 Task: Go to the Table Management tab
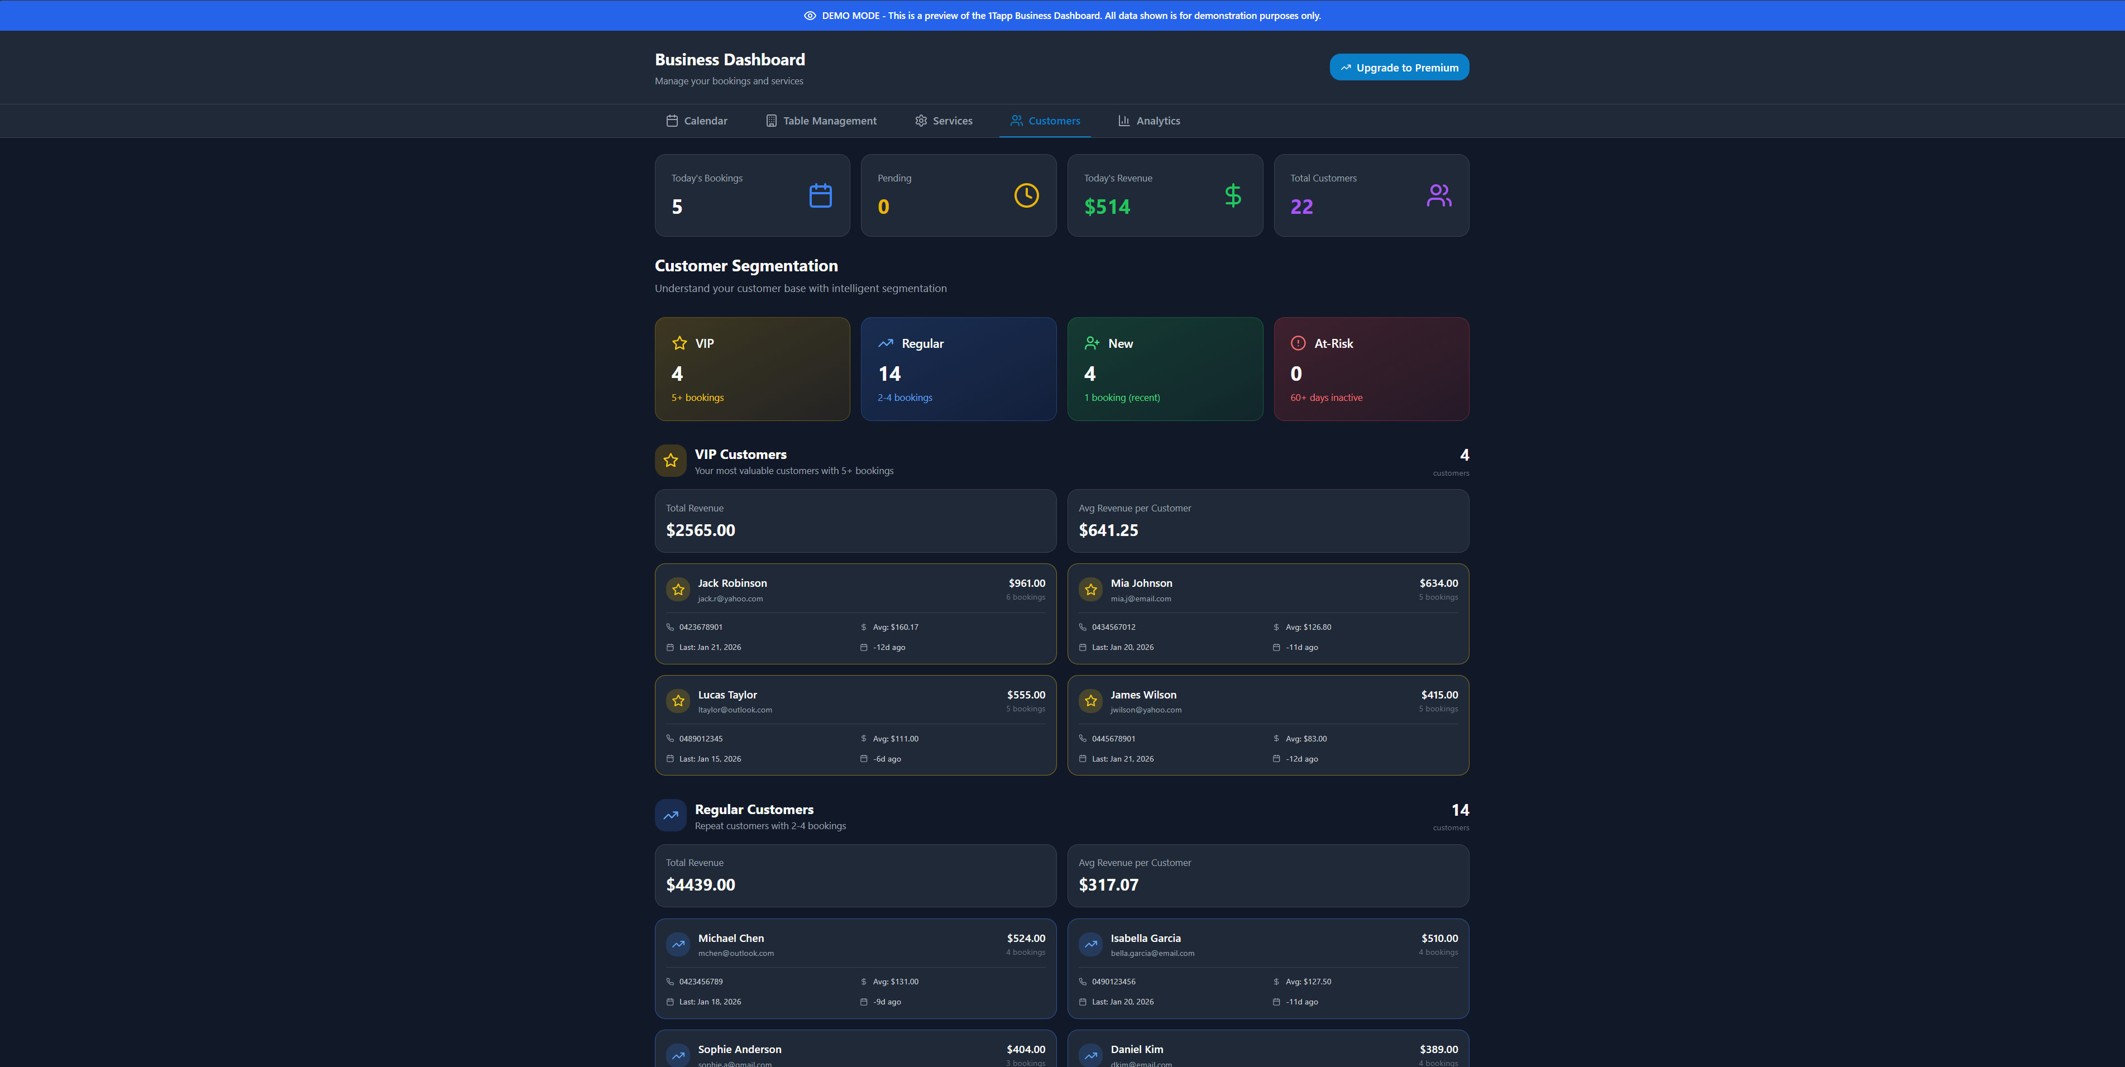tap(821, 121)
